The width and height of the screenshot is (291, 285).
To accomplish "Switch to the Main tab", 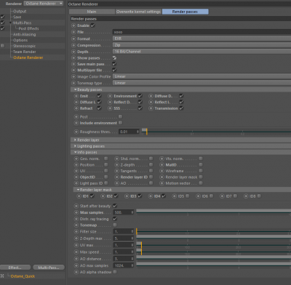I will click(x=92, y=12).
